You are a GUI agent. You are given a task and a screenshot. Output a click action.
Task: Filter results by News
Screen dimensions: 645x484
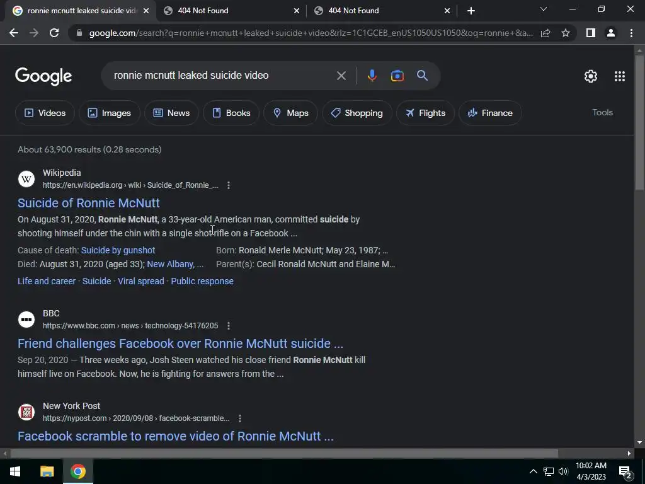tap(171, 113)
